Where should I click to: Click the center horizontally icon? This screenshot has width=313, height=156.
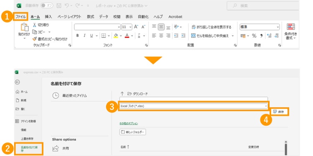point(161,36)
